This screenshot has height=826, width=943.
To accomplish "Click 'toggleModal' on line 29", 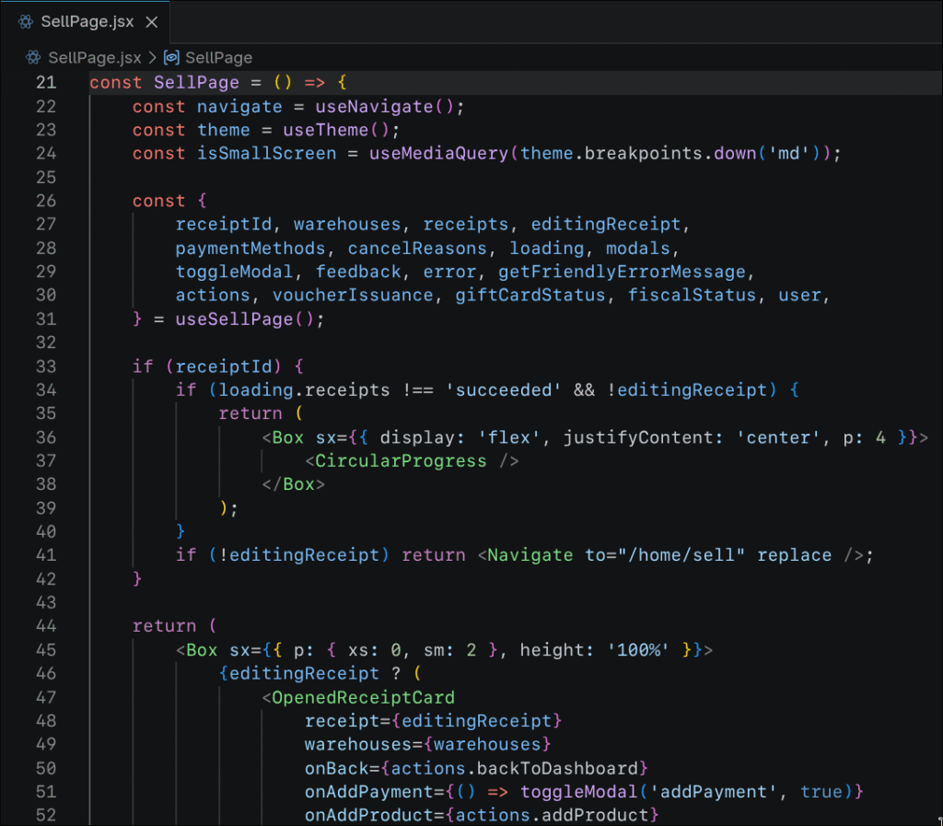I will pos(234,272).
